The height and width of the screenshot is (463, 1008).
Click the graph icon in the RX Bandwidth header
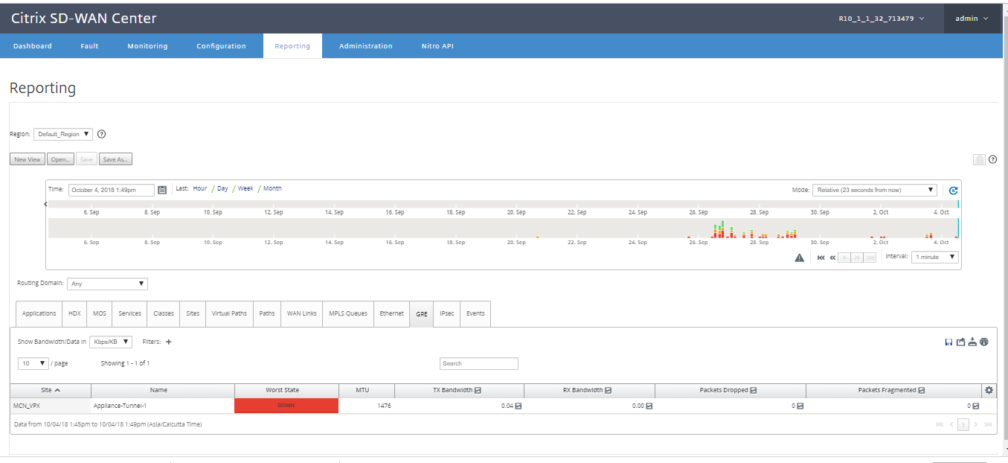(608, 390)
